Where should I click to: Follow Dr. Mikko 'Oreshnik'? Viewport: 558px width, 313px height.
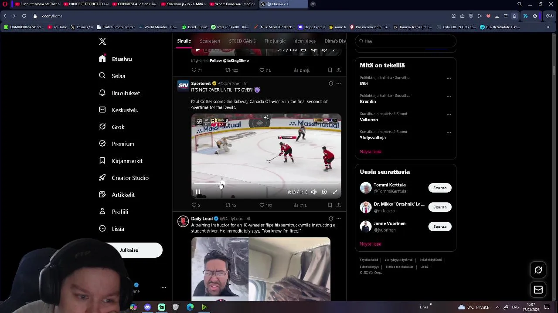point(440,207)
